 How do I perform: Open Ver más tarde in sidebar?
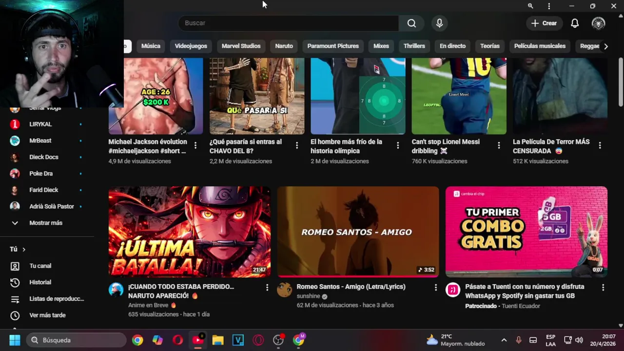coord(48,315)
